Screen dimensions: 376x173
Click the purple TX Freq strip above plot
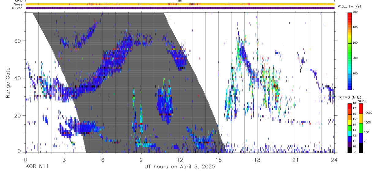pyautogui.click(x=180, y=8)
